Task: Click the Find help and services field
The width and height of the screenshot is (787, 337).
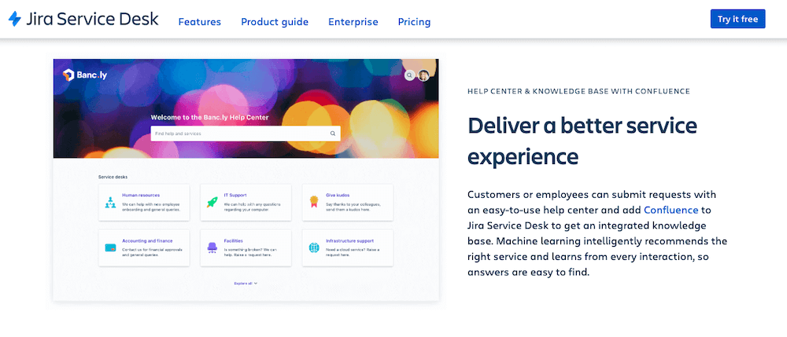Action: [x=236, y=134]
